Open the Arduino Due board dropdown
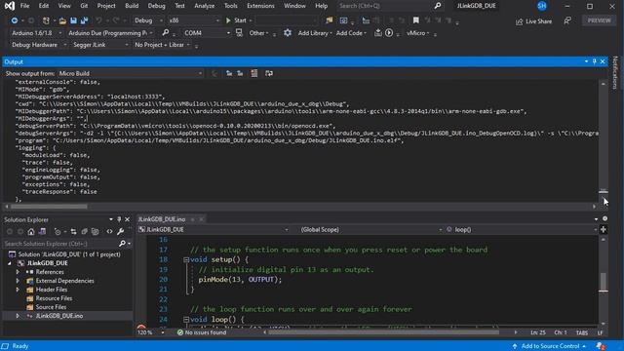The width and height of the screenshot is (624, 351). [110, 33]
